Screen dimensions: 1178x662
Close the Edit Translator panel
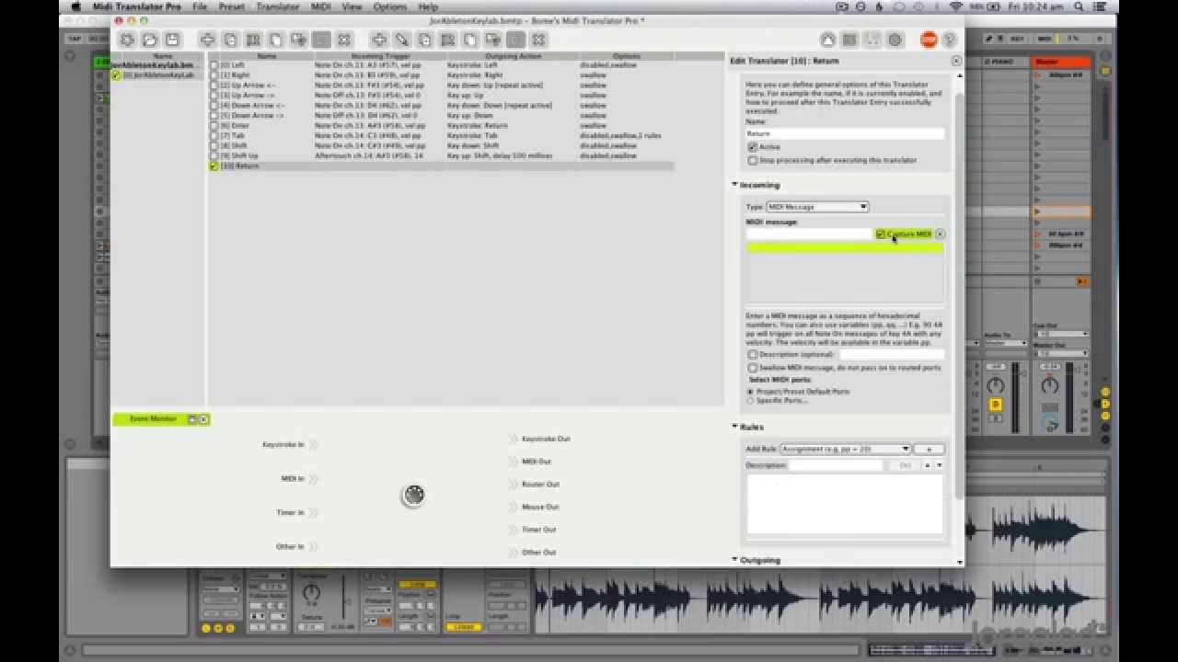[955, 61]
